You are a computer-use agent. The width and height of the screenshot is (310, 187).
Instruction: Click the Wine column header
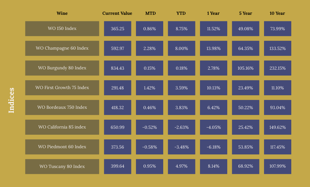tap(62, 13)
